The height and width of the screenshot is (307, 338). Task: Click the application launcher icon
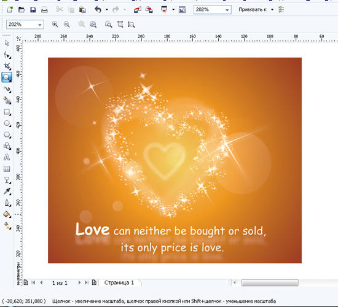point(164,9)
